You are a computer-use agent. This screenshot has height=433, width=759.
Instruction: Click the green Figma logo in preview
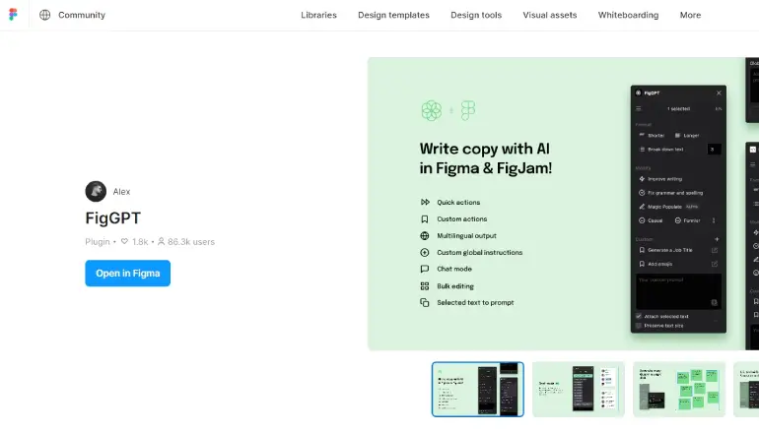[x=468, y=110]
